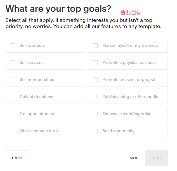This screenshot has width=177, height=171.
Task: Select the Collect donations checkbox
Action: pyautogui.click(x=13, y=97)
